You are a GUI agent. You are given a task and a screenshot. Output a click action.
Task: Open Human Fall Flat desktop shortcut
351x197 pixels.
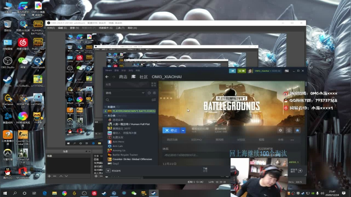pyautogui.click(x=22, y=156)
